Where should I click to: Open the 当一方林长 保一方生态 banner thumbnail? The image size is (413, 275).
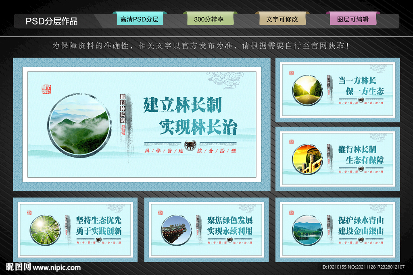338,90
